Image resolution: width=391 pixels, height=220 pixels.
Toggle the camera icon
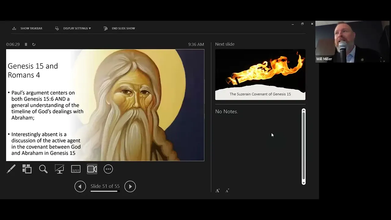click(92, 169)
